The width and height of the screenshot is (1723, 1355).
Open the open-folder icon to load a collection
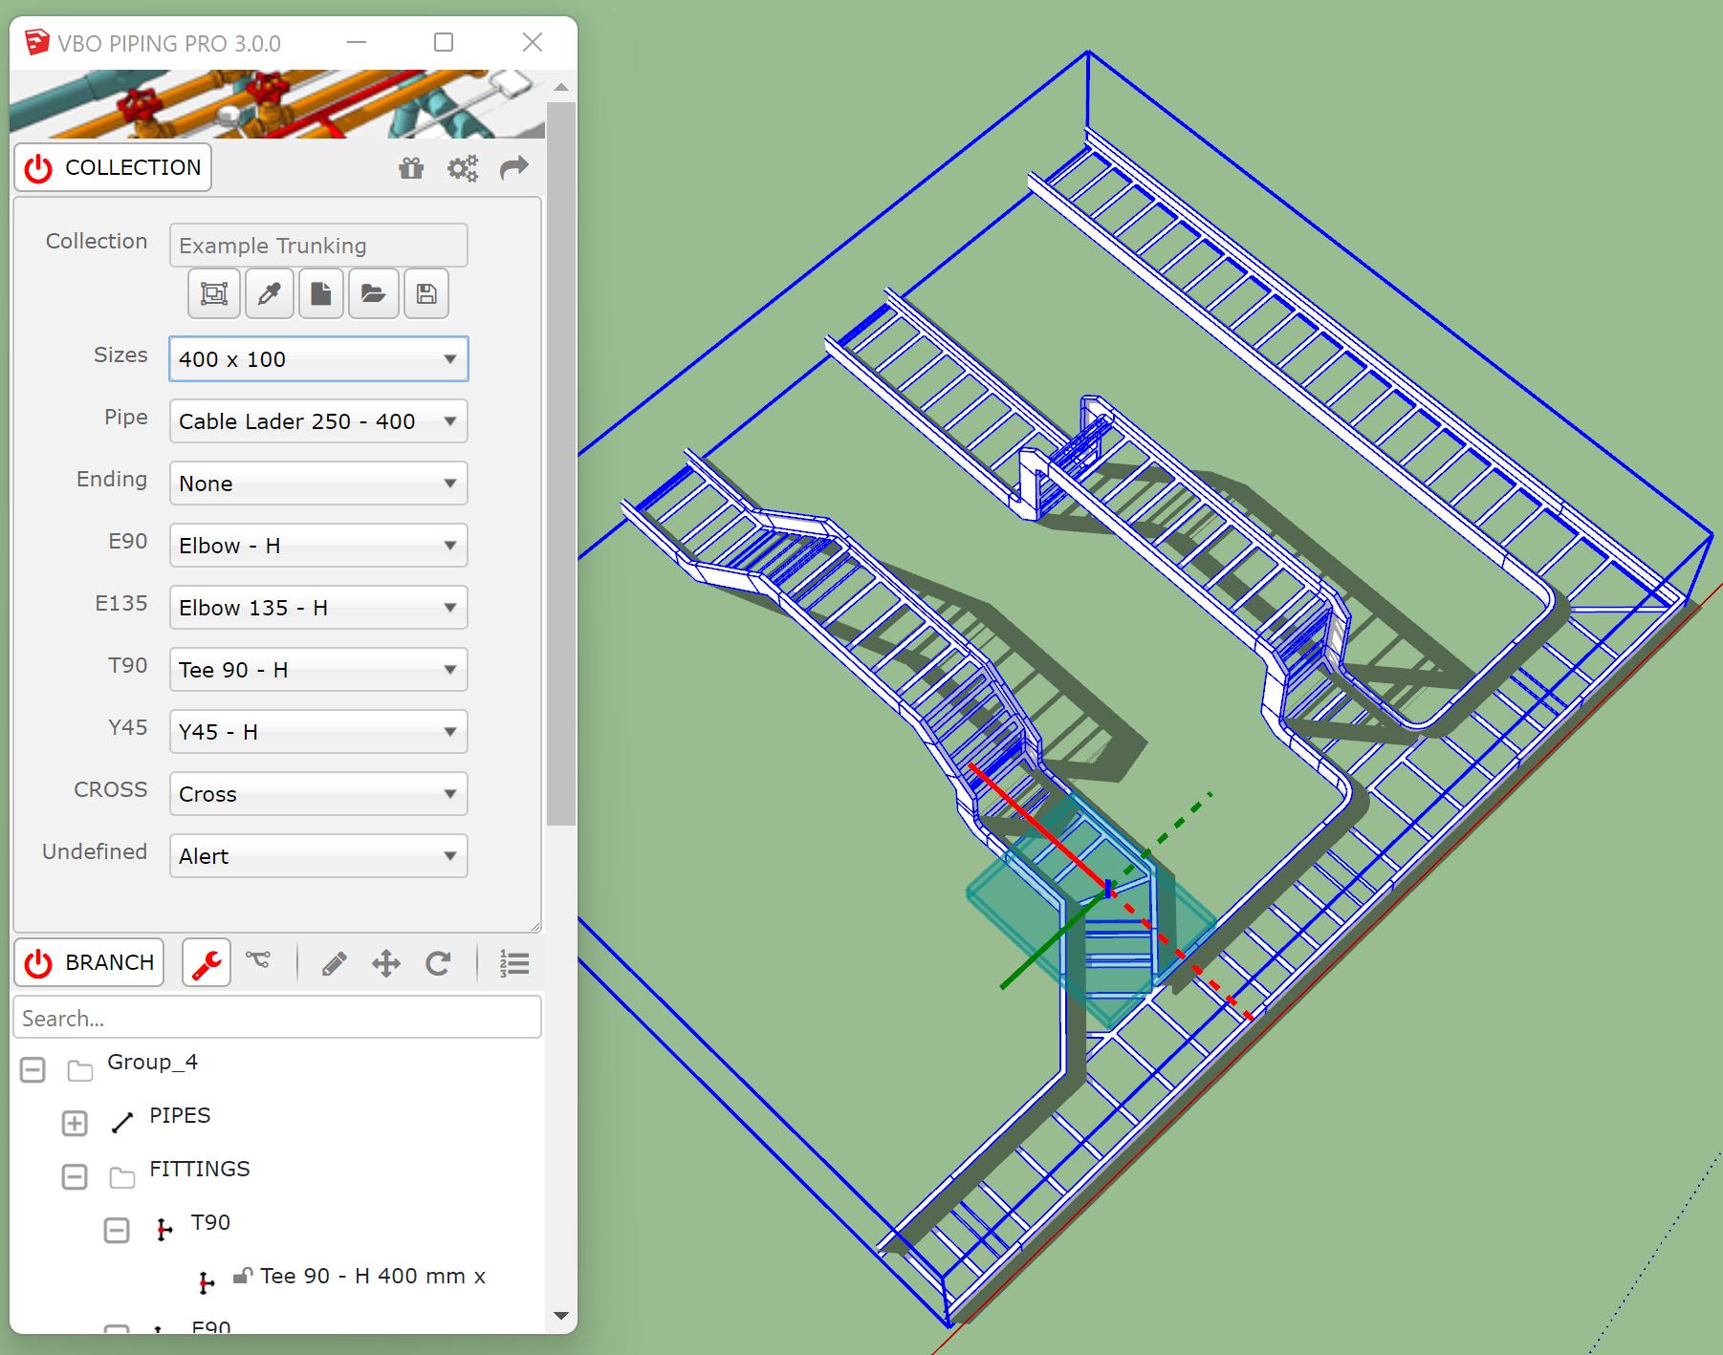pyautogui.click(x=373, y=293)
